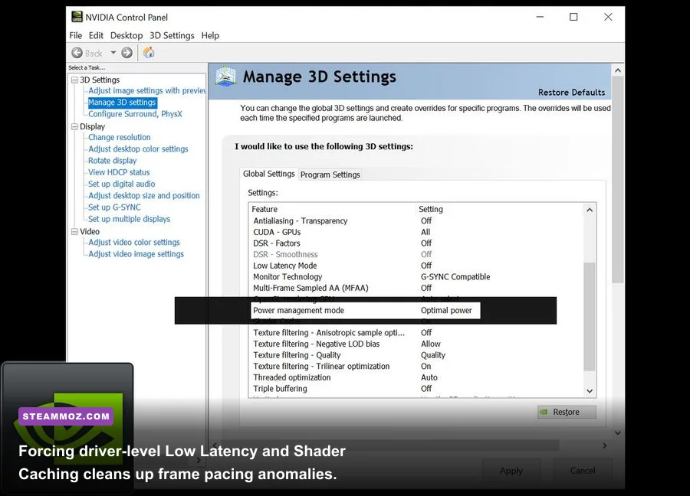
Task: Open the Back history dropdown arrow
Action: 113,53
